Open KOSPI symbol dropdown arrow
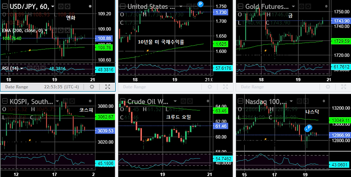This screenshot has height=177, width=351. click(58, 101)
